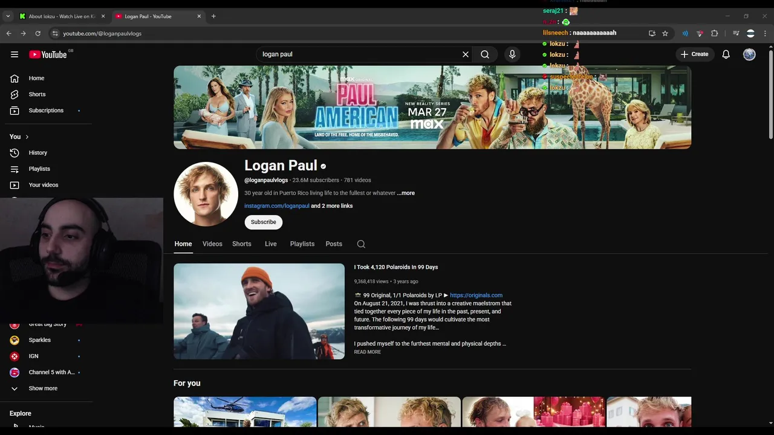
Task: Switch to channel Posts tab
Action: 334,244
